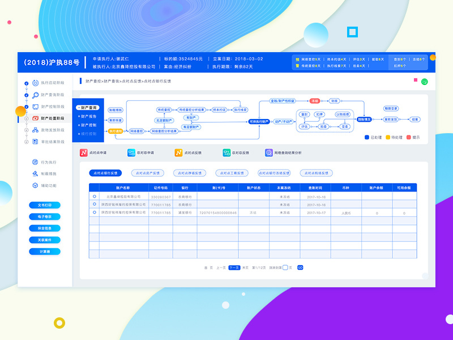
Task: Click the red 点对点申请 icon
Action: pyautogui.click(x=84, y=152)
